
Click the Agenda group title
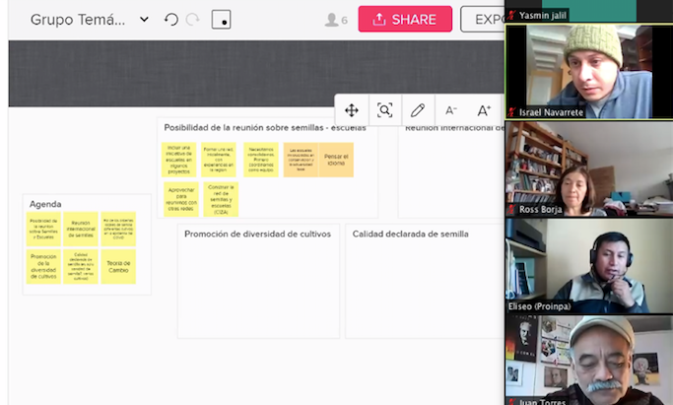[45, 204]
